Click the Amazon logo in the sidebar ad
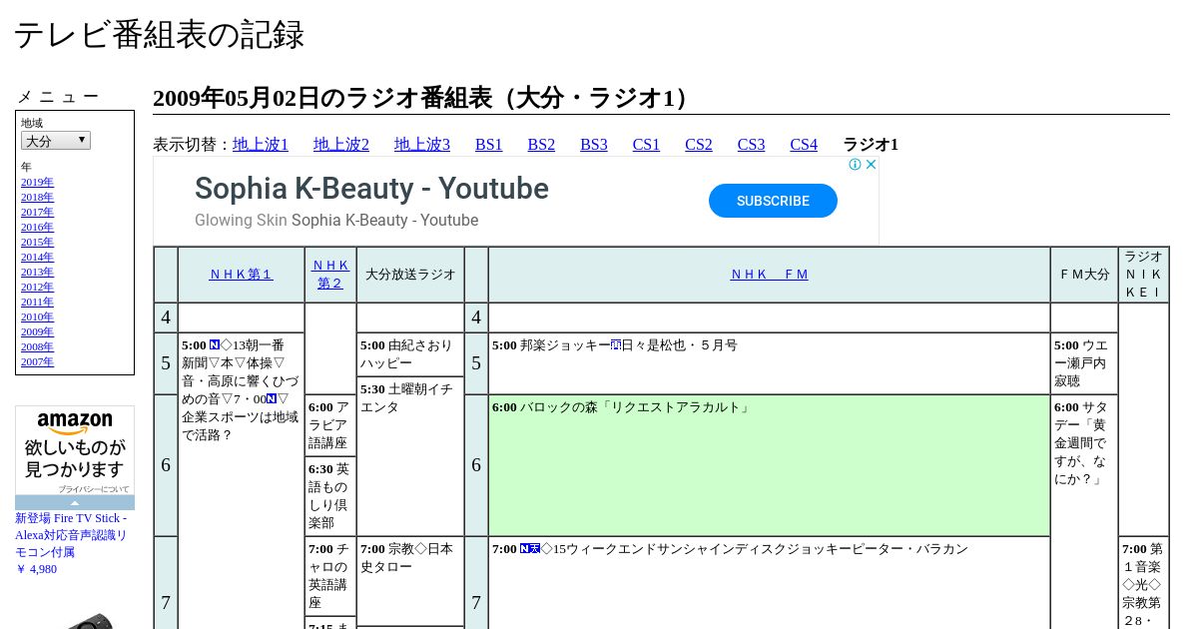 coord(75,423)
